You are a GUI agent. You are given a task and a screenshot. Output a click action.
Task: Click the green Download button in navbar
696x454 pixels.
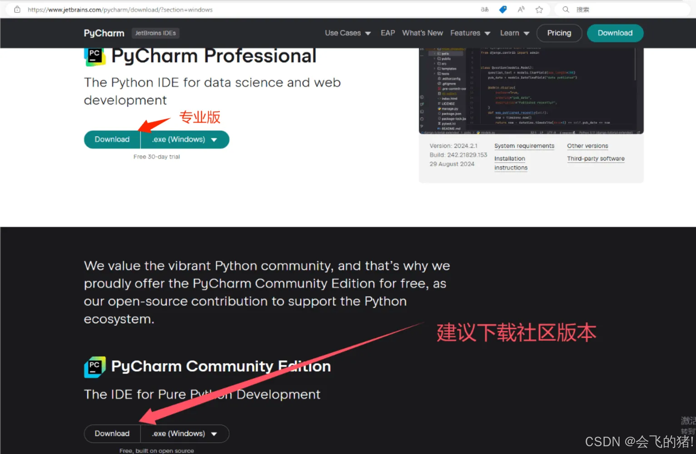[615, 33]
